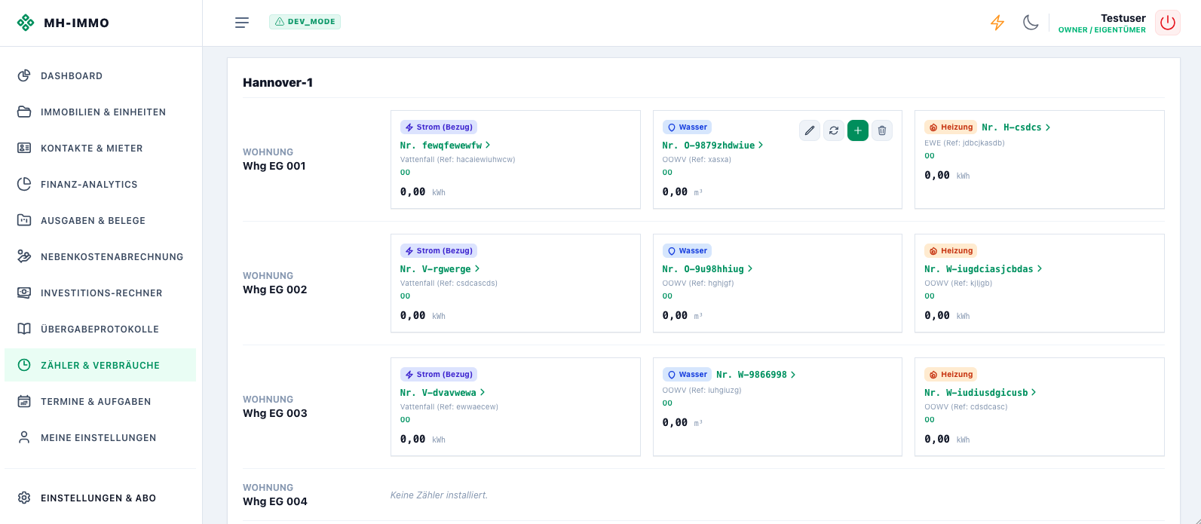Navigate to Finanz-Analytics
The width and height of the screenshot is (1201, 524).
click(x=100, y=184)
